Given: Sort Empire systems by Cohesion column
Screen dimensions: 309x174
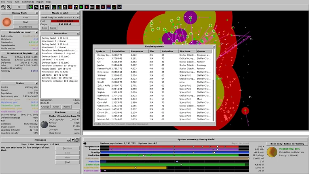Looking at the screenshot, I should pyautogui.click(x=169, y=51).
